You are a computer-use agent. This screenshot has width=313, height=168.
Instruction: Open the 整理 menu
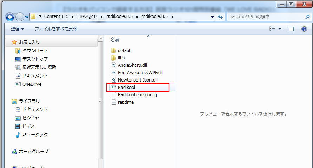(x=17, y=29)
